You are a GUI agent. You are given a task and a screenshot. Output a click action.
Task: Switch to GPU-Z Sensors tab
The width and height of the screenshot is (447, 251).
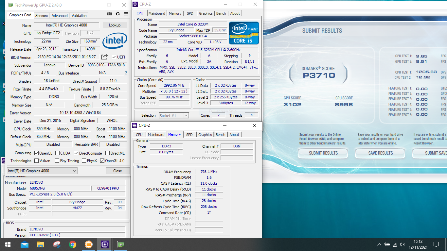coord(42,16)
